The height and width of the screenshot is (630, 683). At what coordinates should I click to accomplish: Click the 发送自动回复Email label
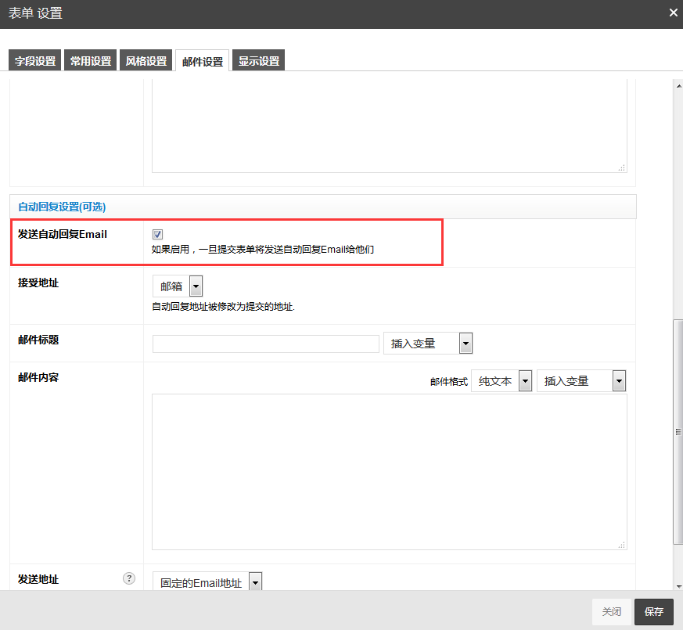(63, 234)
